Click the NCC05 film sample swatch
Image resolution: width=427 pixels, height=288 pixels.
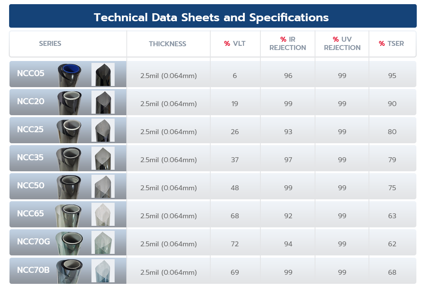click(103, 75)
